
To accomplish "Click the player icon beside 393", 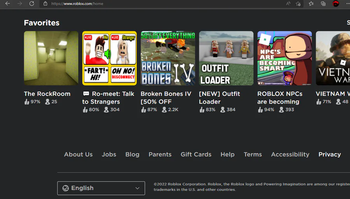I will [282, 109].
